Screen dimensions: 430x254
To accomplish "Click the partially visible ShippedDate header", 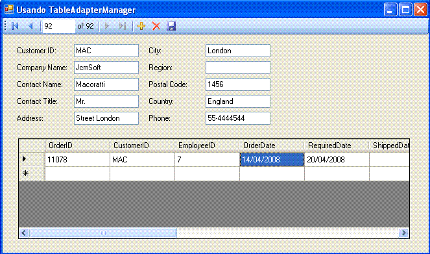I will pyautogui.click(x=389, y=146).
